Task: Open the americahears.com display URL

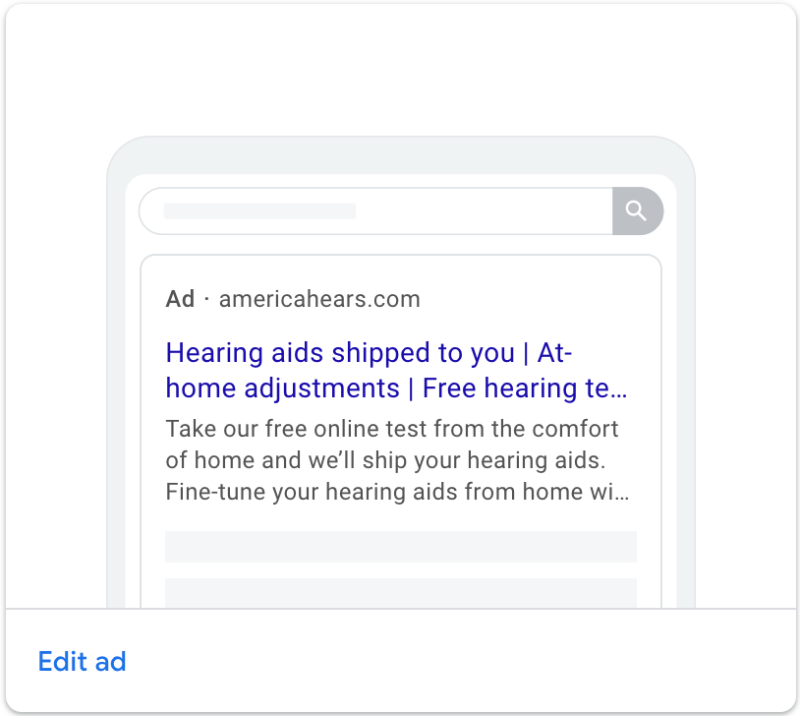Action: pyautogui.click(x=319, y=299)
